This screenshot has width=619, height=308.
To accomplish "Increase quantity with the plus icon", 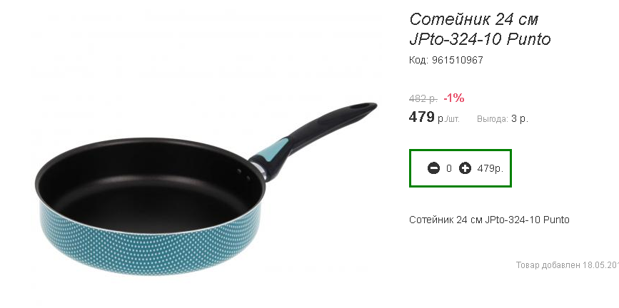I will [465, 168].
